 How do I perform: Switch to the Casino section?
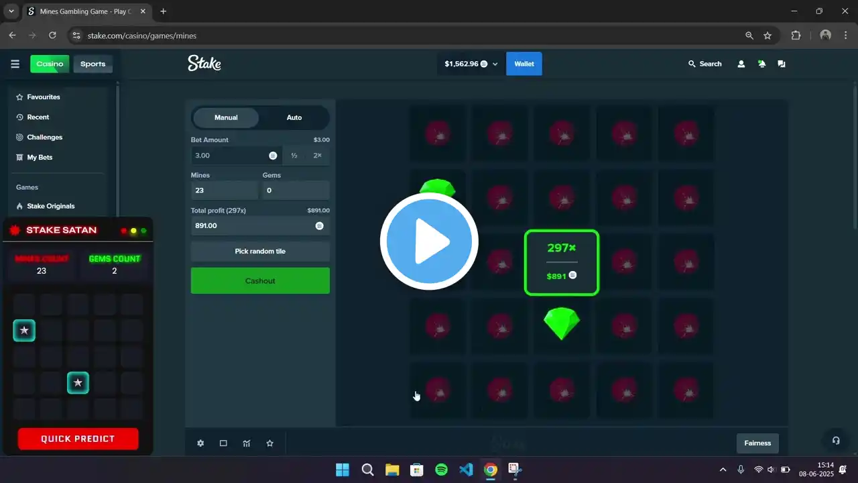(50, 64)
